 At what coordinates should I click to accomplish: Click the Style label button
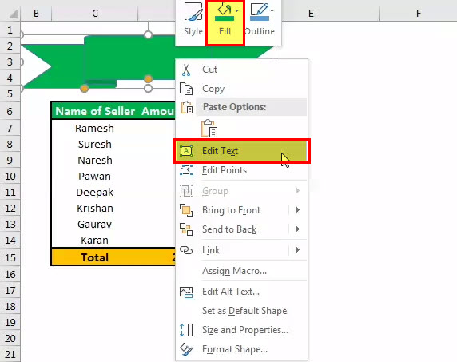click(193, 31)
